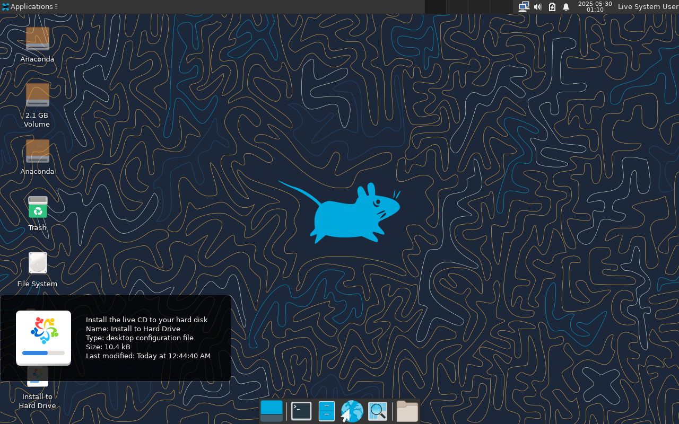Open the network connection tray icon
Image resolution: width=679 pixels, height=424 pixels.
point(524,7)
